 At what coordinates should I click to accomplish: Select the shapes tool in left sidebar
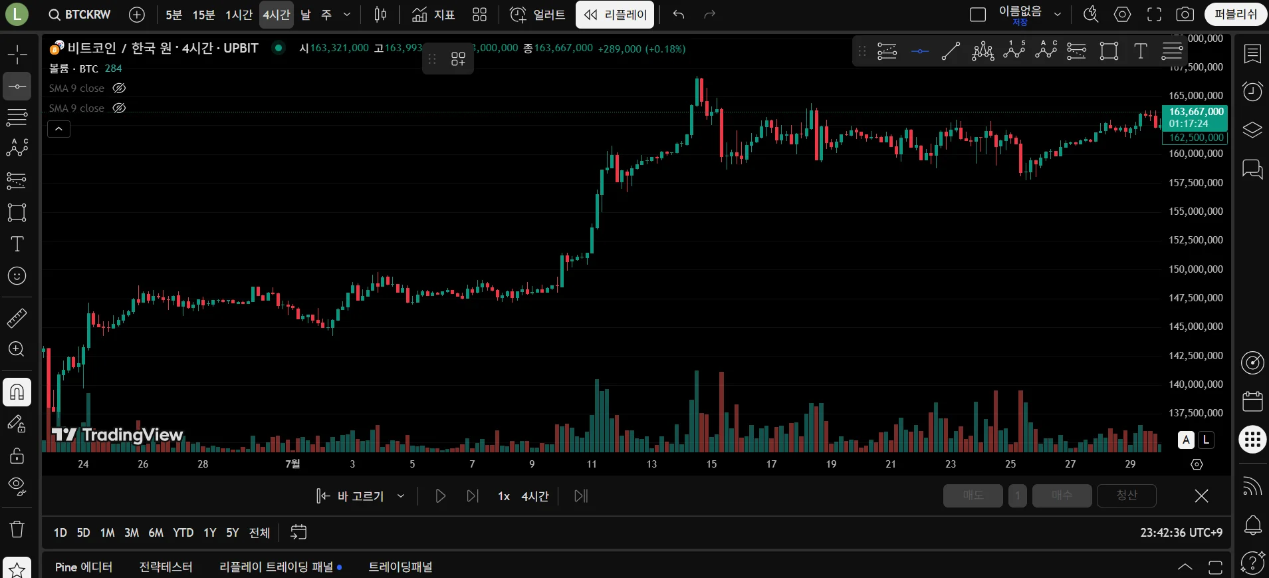[17, 212]
